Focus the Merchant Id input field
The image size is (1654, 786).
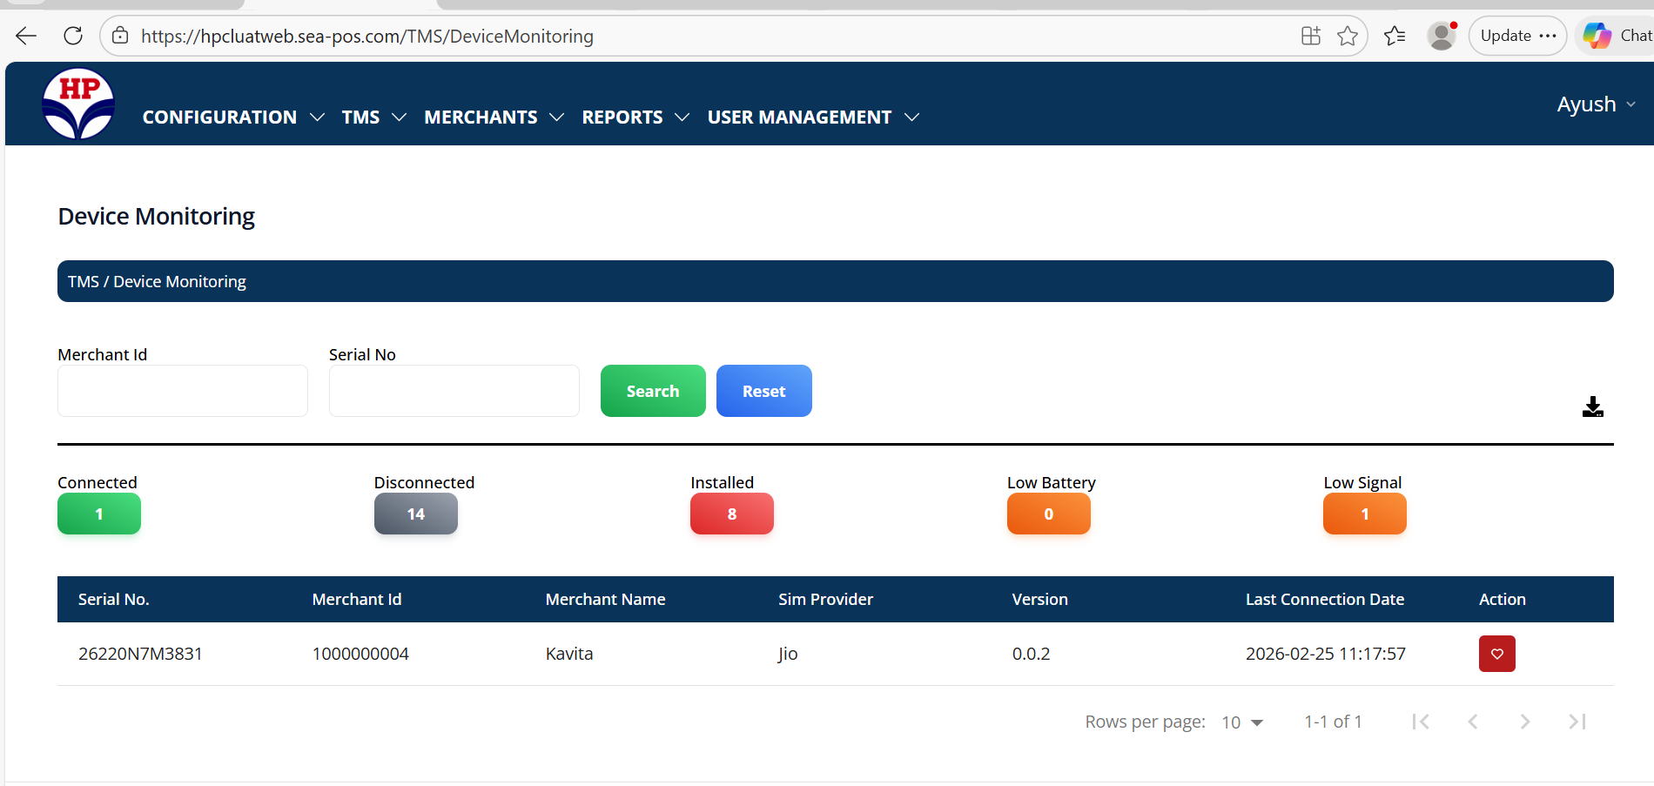click(182, 391)
